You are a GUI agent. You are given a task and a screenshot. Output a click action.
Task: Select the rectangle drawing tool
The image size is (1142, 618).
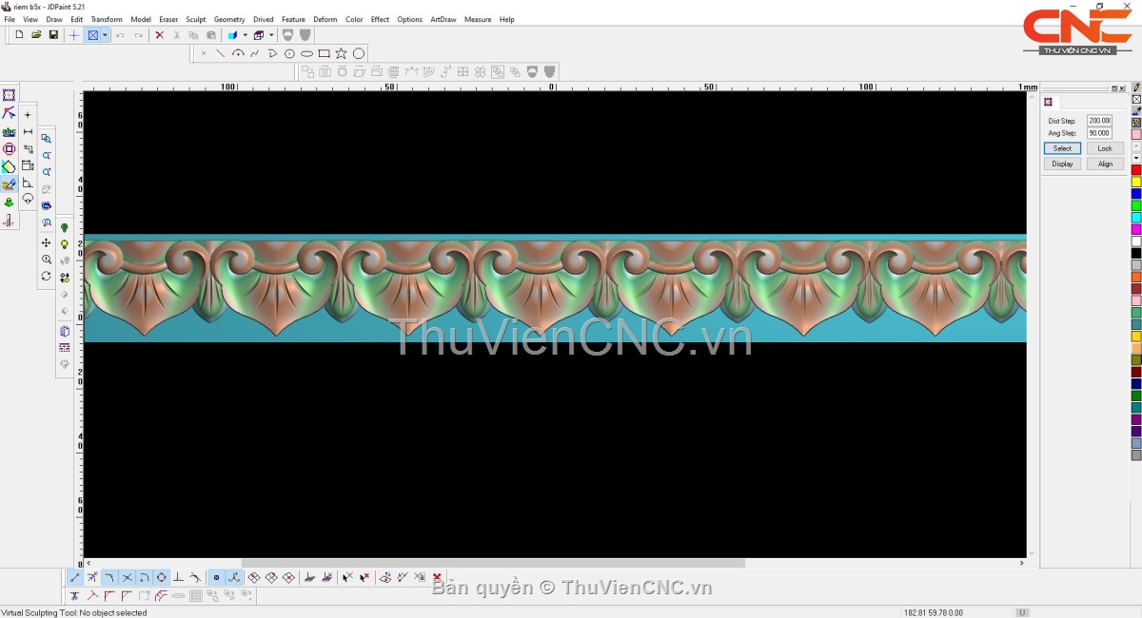point(324,54)
